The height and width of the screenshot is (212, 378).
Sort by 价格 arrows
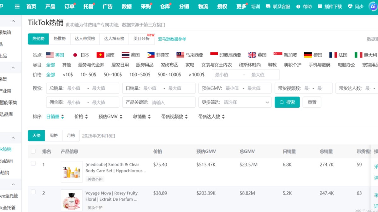click(86, 117)
